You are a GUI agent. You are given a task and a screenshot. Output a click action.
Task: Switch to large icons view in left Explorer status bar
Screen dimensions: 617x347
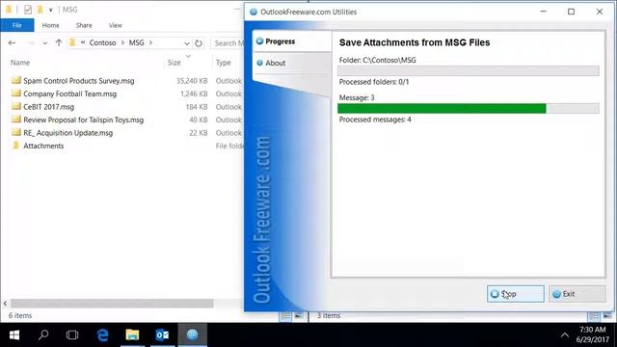299,316
